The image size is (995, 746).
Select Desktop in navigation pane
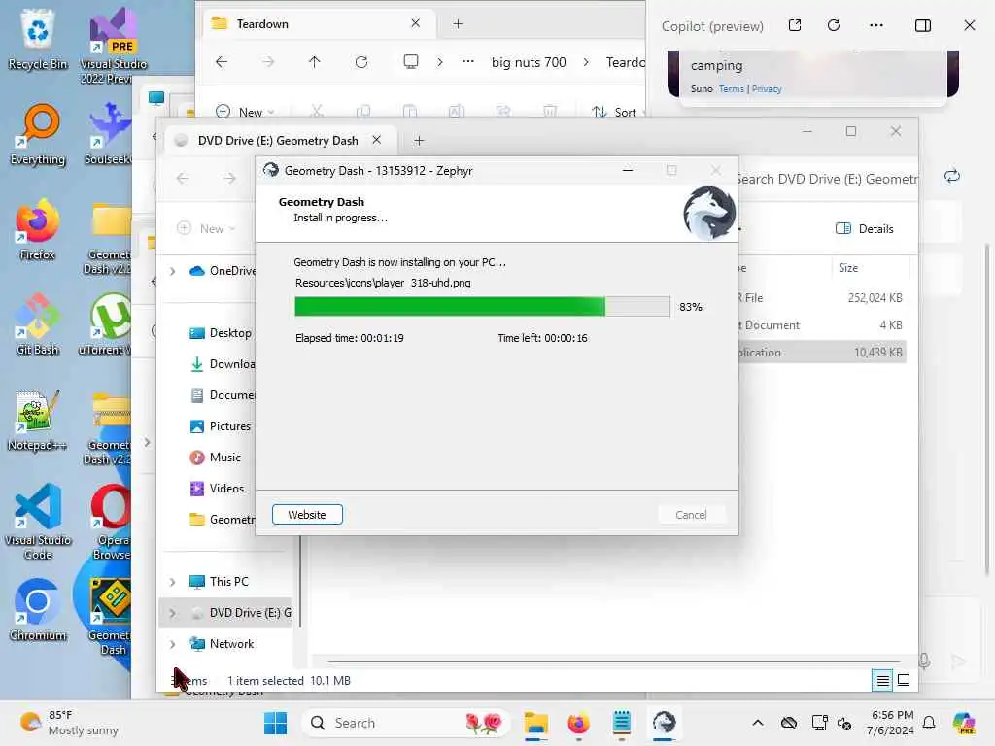(220, 332)
